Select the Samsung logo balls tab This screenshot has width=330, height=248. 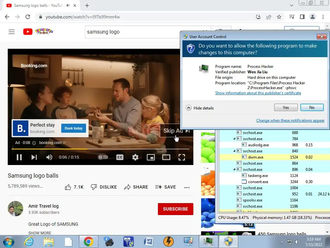click(41, 5)
